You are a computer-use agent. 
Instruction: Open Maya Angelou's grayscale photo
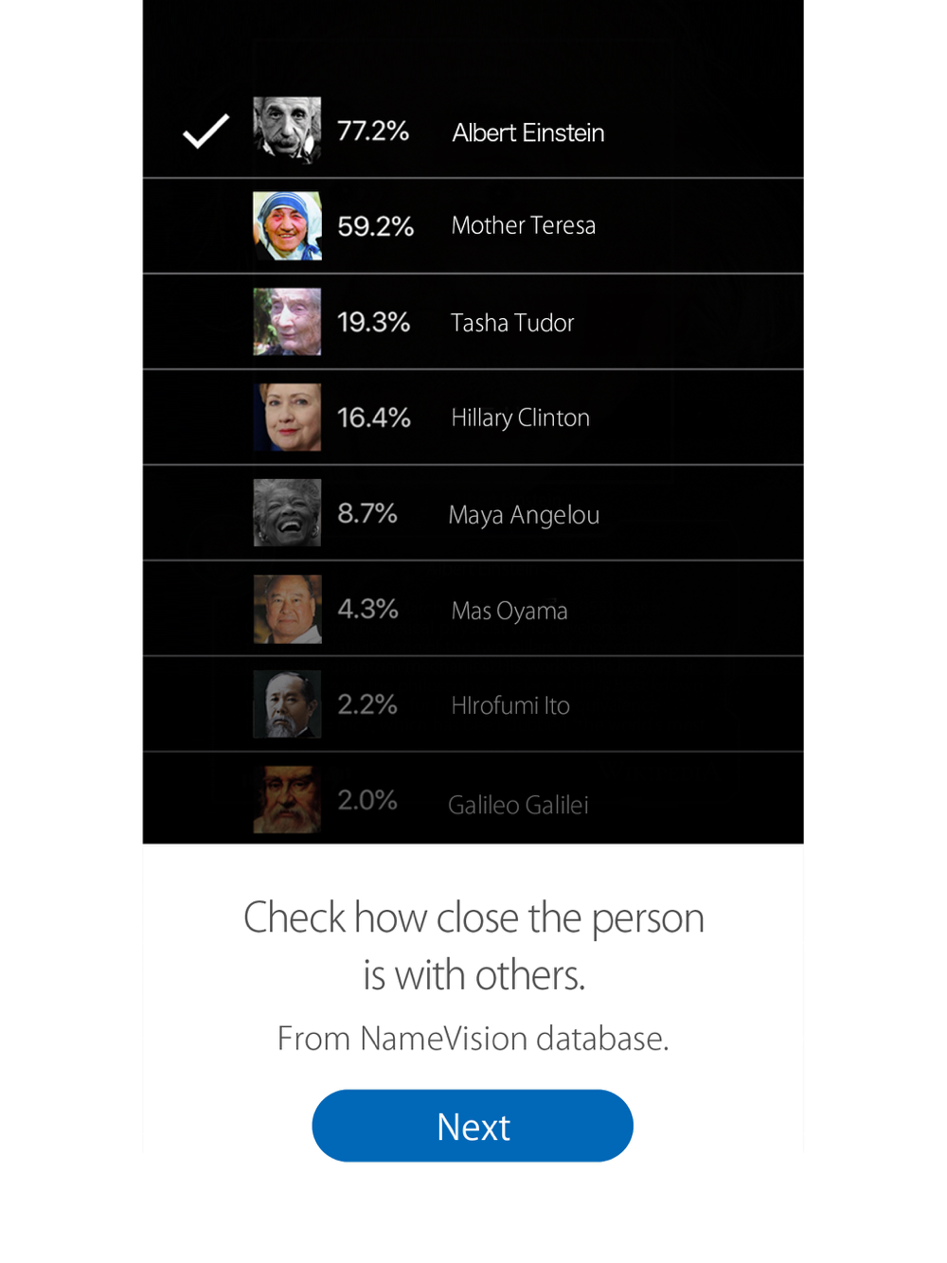tap(287, 513)
